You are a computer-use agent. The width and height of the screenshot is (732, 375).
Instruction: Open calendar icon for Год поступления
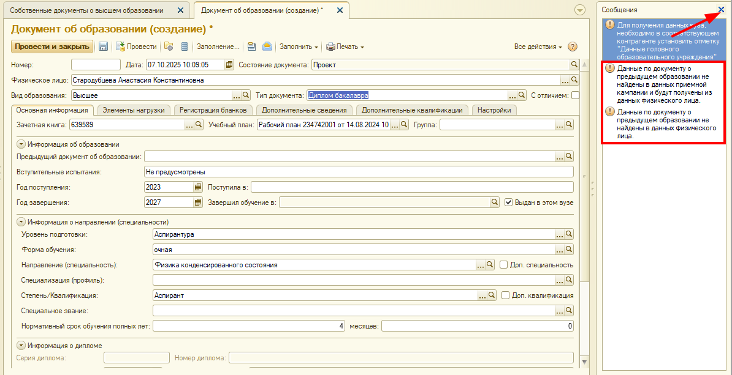[197, 187]
